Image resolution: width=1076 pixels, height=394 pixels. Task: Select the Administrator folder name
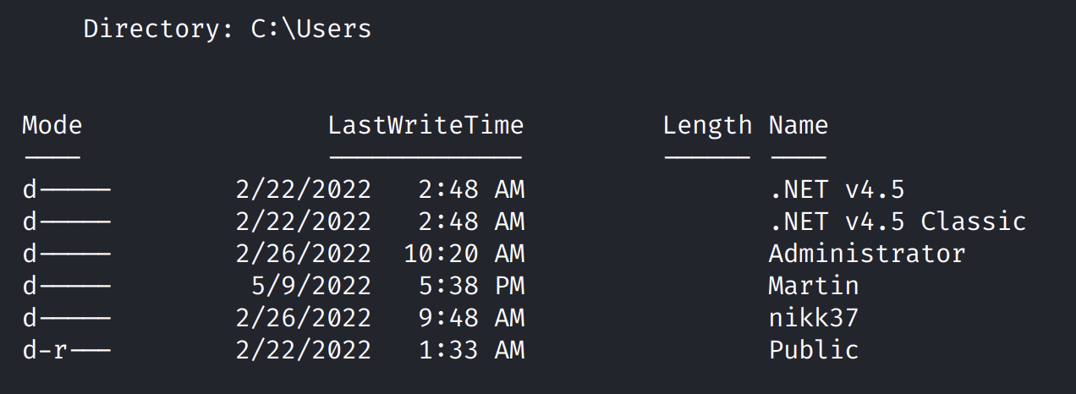pos(866,254)
